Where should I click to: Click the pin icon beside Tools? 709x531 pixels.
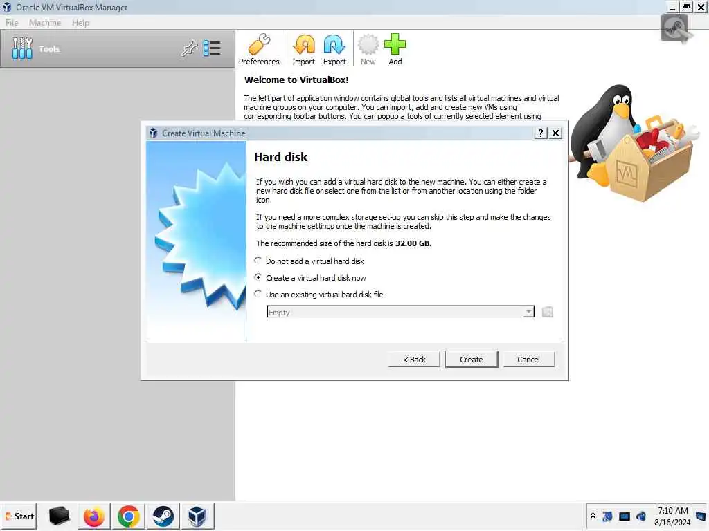(x=189, y=48)
